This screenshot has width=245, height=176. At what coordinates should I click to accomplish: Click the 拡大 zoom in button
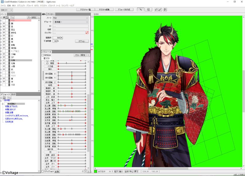116,171
